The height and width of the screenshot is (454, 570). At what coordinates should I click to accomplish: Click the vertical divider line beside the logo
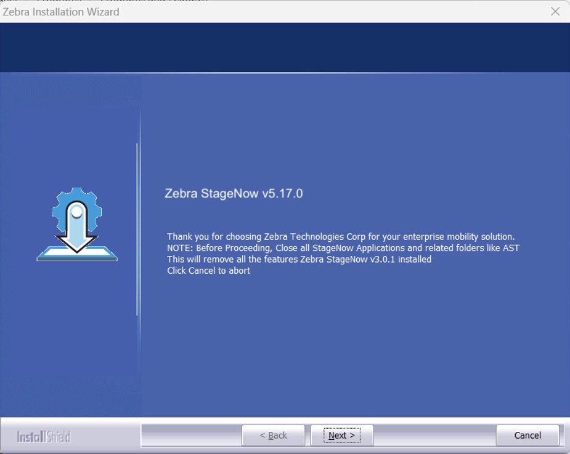click(x=137, y=229)
